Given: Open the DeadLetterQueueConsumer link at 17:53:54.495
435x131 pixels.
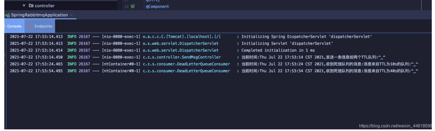Looking at the screenshot, I should coord(186,71).
